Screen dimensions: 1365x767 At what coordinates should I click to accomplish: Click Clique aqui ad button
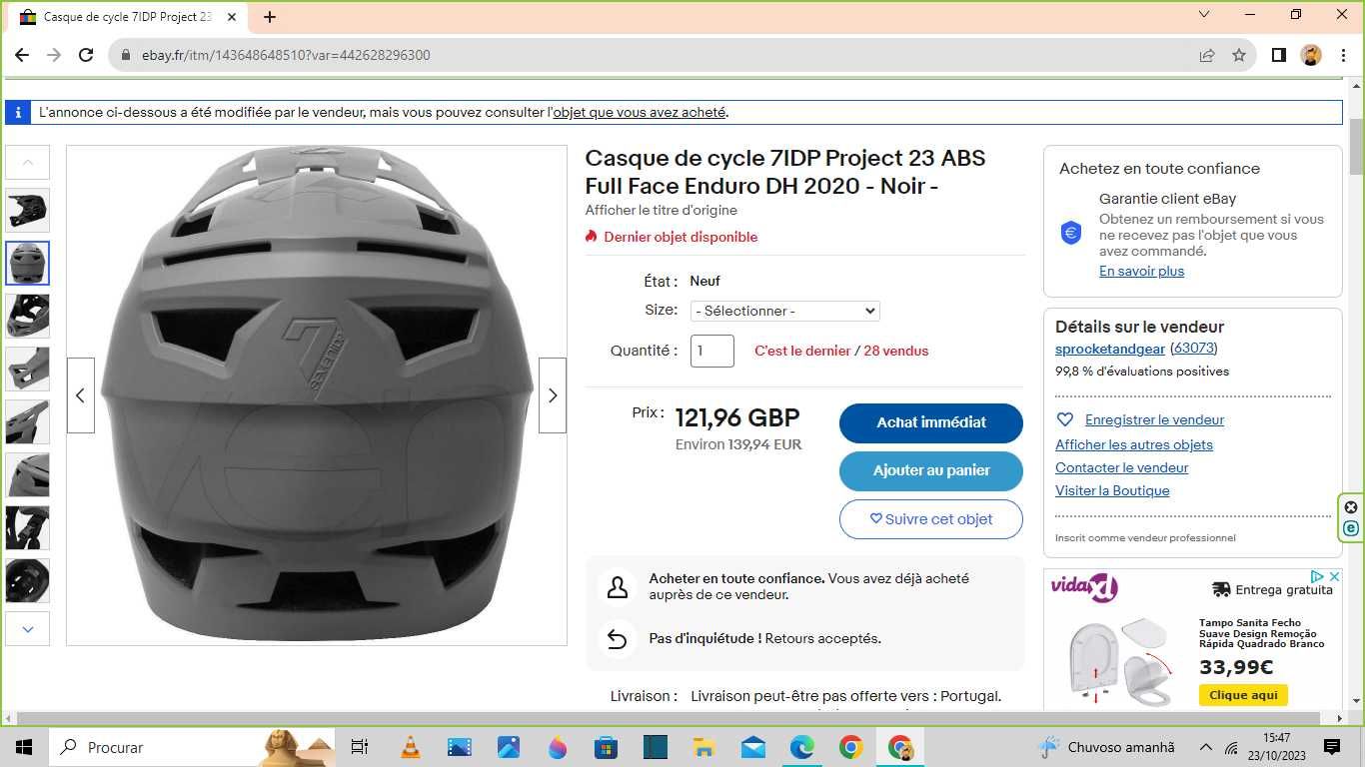(1243, 695)
